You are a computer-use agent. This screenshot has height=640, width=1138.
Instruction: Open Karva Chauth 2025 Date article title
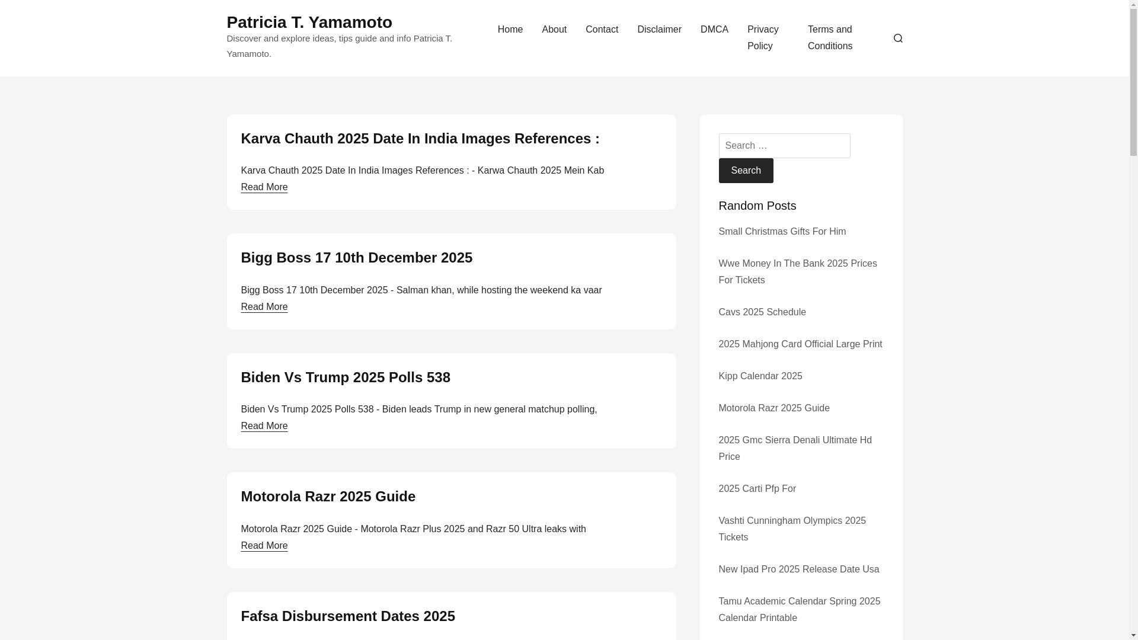(x=420, y=139)
